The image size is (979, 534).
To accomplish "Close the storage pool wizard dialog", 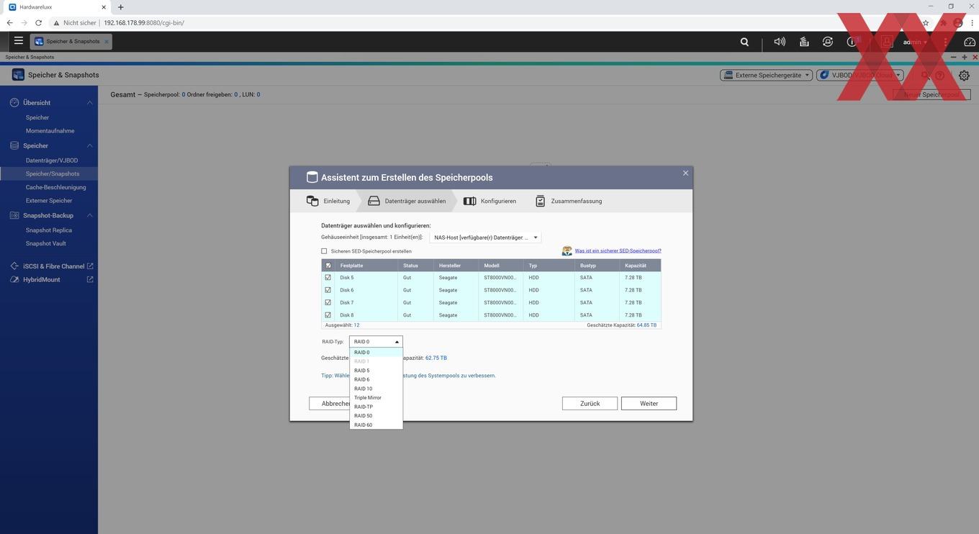I will (685, 173).
